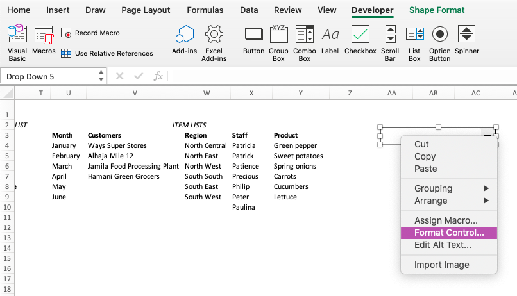517x296 pixels.
Task: Insert a Label control
Action: [330, 40]
